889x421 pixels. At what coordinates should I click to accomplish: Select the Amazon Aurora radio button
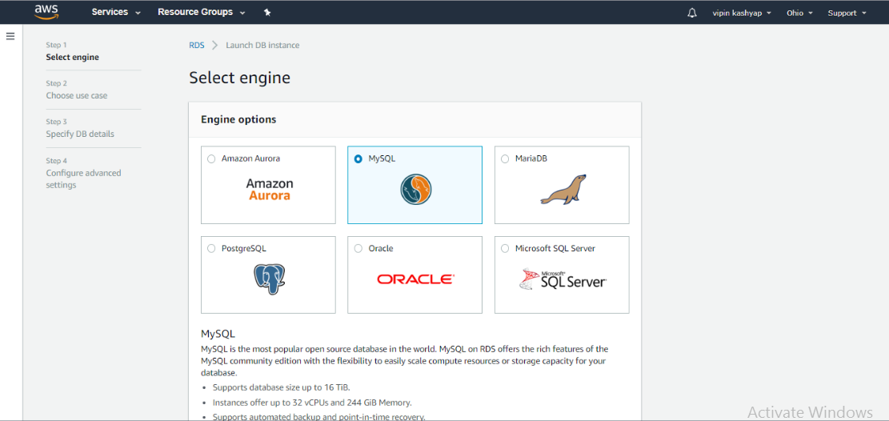[x=211, y=158]
